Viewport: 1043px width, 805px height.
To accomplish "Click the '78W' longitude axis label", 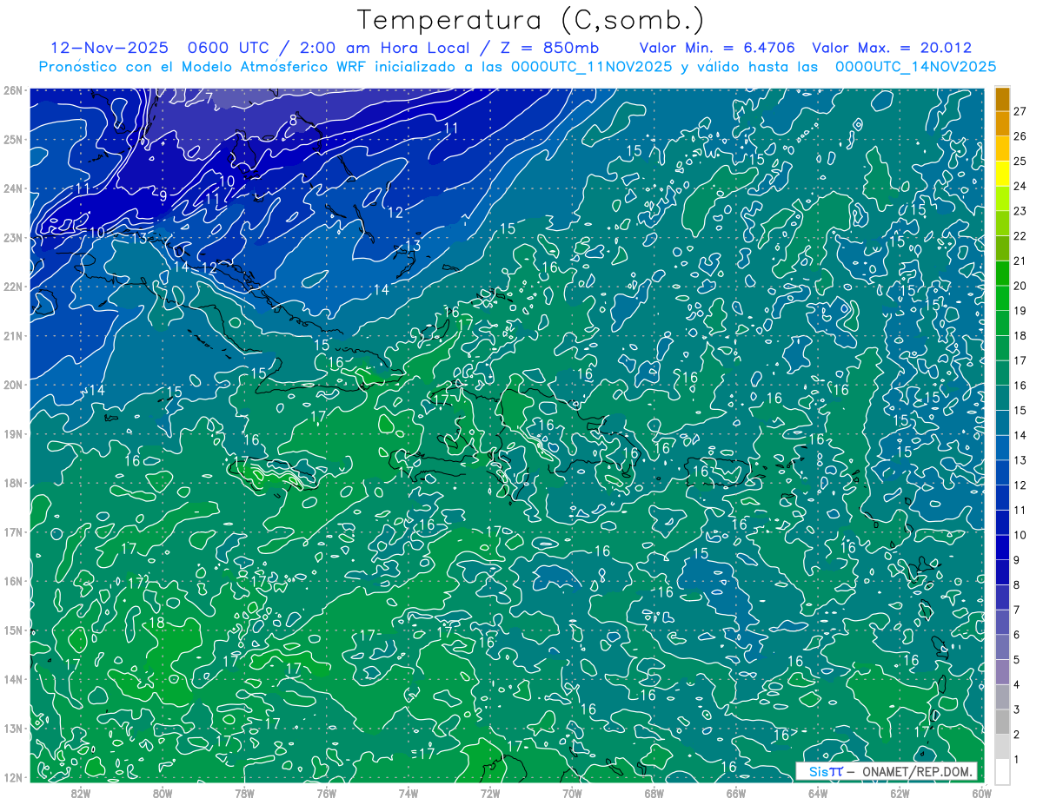I will tap(244, 793).
